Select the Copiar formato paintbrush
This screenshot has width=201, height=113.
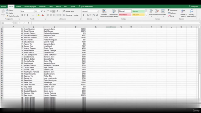7,16
